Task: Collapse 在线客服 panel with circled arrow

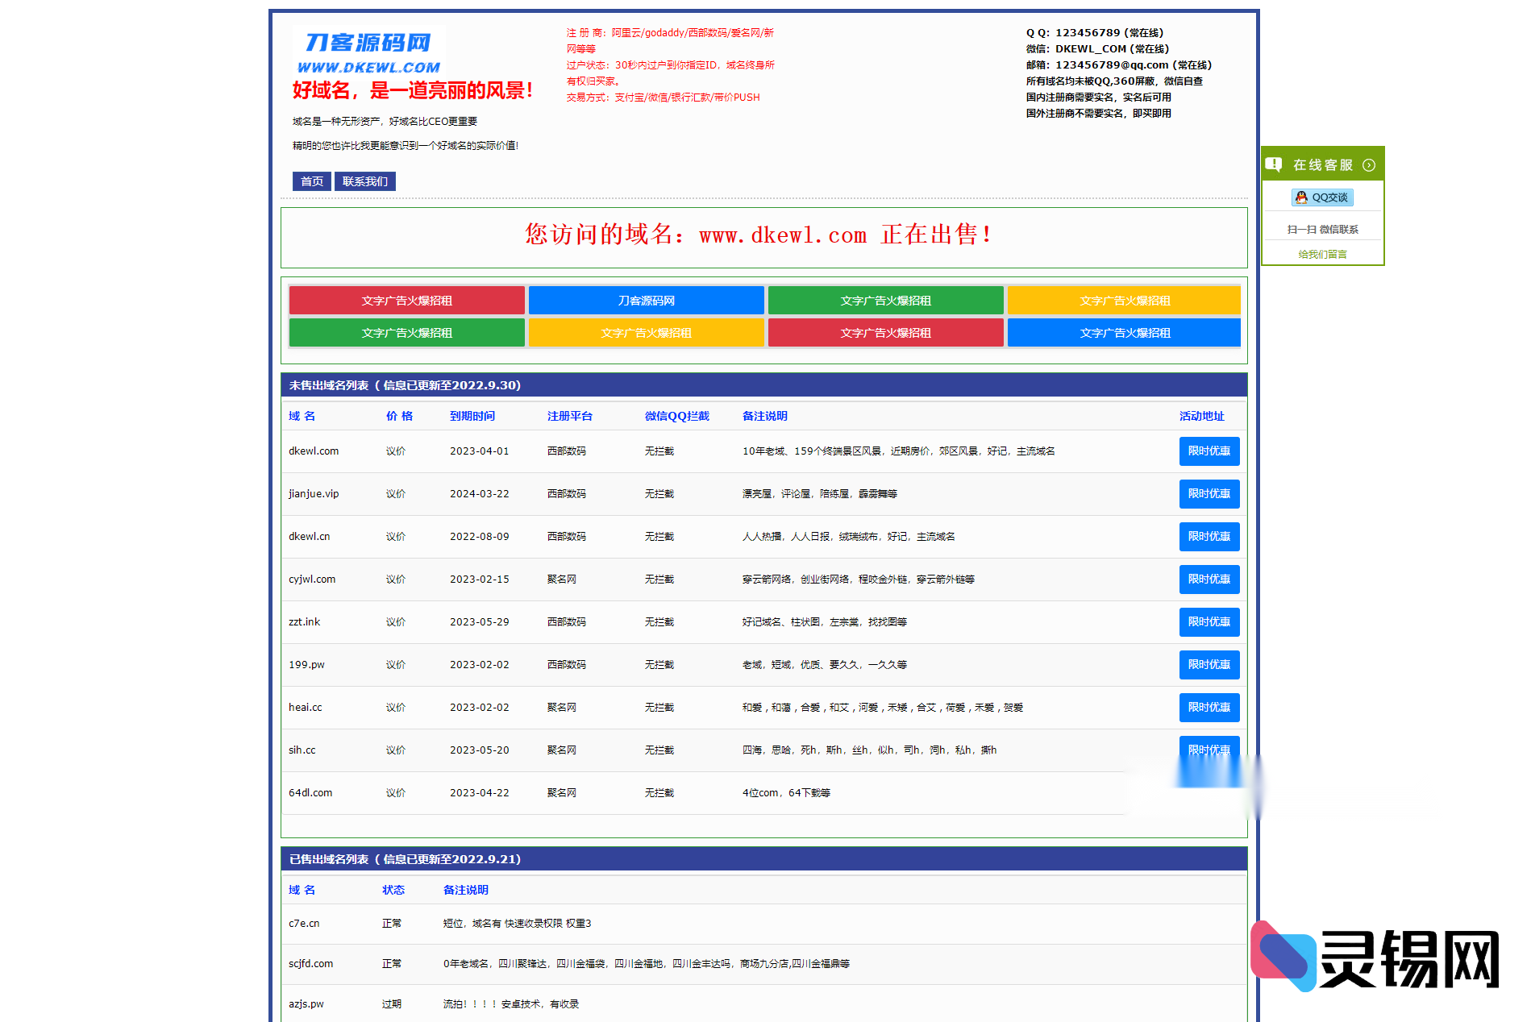Action: click(x=1369, y=165)
